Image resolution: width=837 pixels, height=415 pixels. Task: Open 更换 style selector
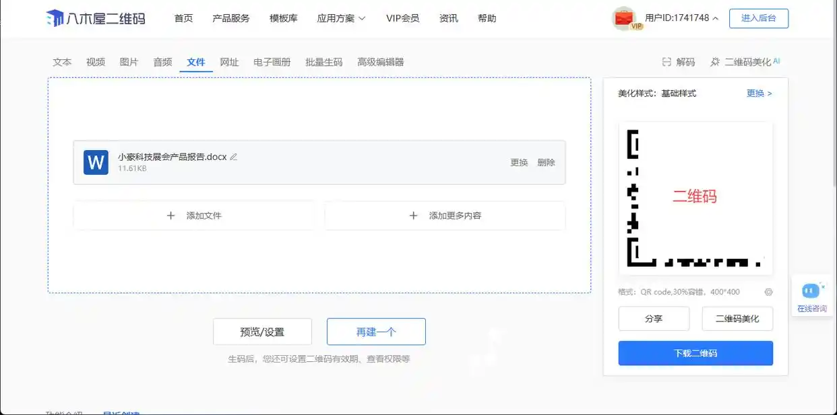tap(759, 93)
